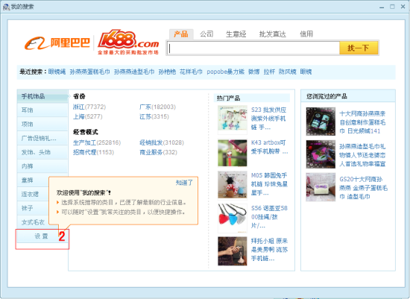Open the S23 批发供应 product link

click(x=268, y=119)
